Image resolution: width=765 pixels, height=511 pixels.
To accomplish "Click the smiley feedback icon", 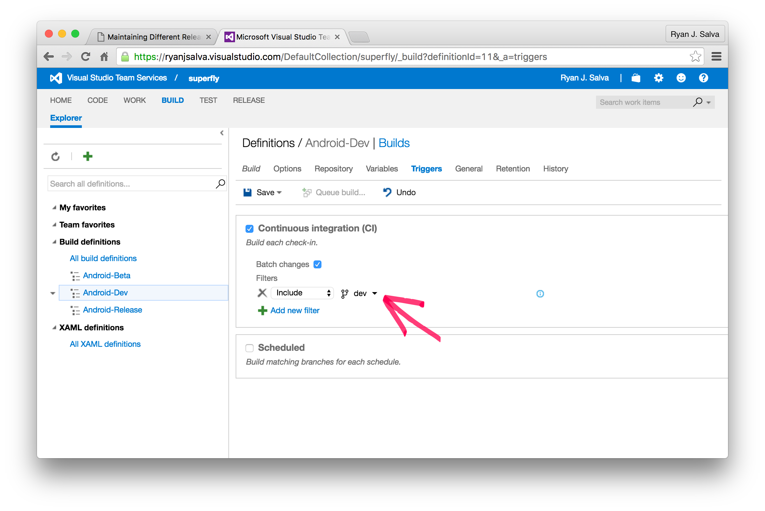I will 681,78.
